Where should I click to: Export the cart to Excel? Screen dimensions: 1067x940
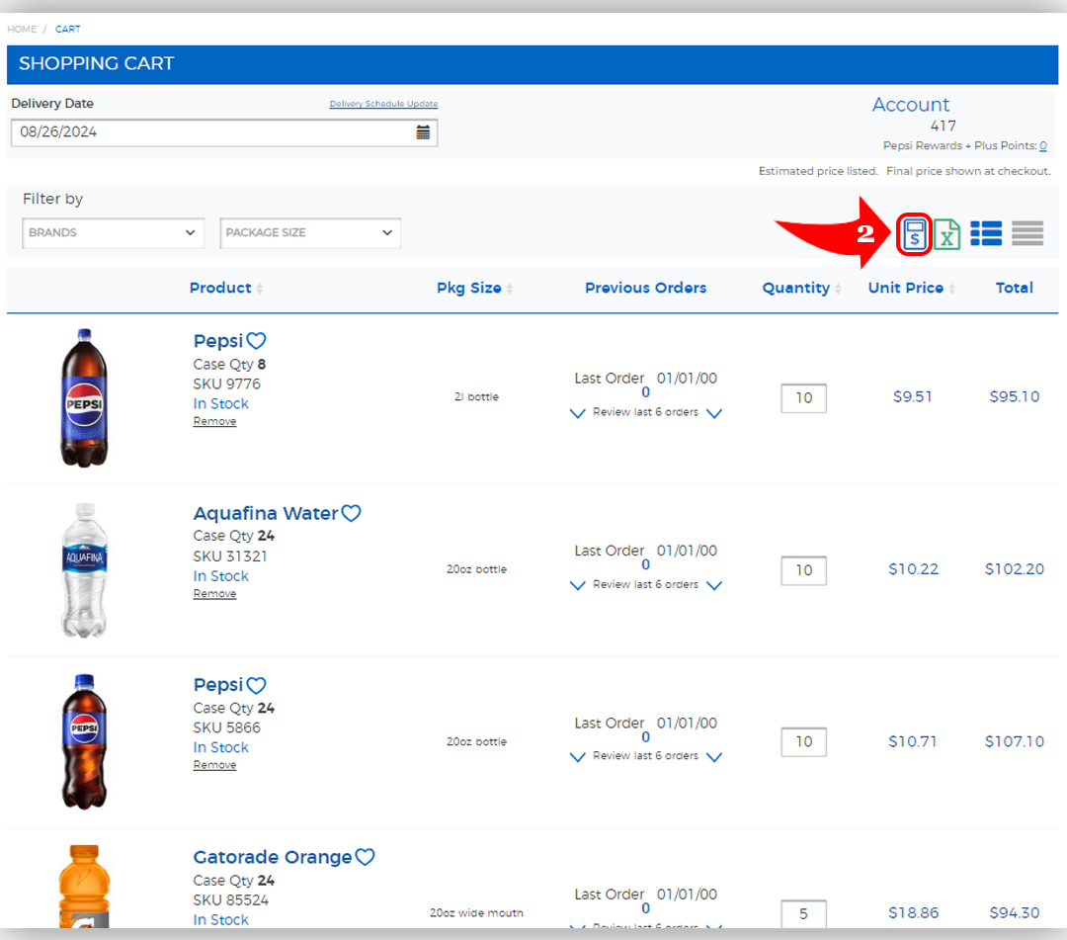(947, 234)
